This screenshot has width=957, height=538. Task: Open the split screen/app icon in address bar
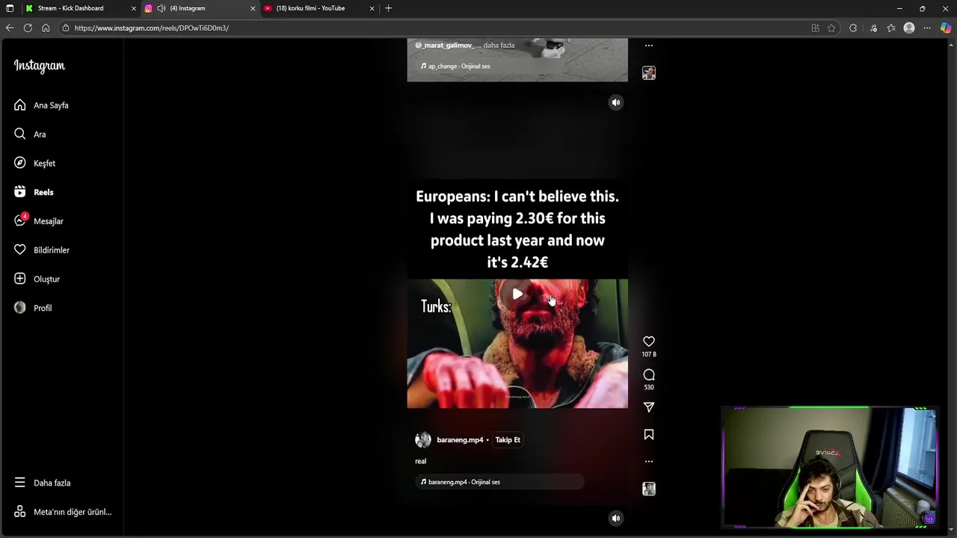click(815, 28)
